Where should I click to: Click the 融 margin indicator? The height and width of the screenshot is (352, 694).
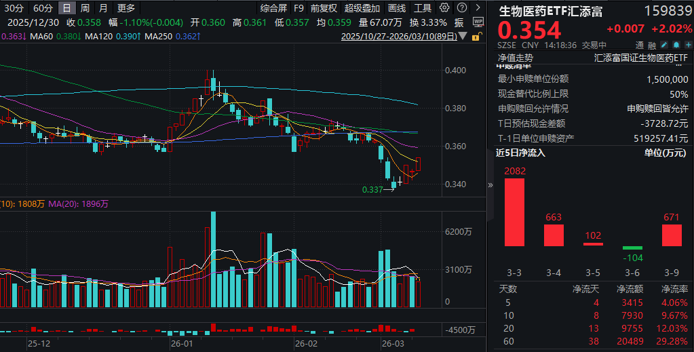pos(651,45)
